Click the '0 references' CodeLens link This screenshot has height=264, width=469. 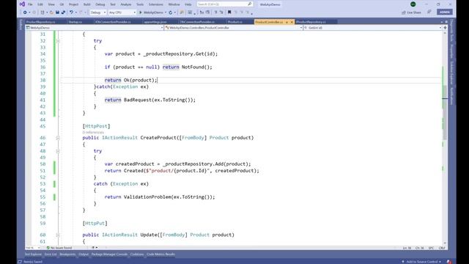coord(93,132)
